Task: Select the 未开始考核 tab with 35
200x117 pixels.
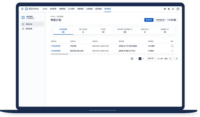Action: (x=63, y=31)
